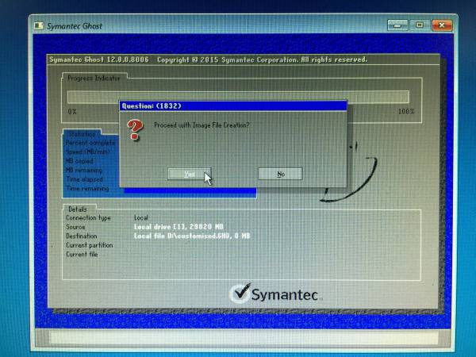Click the Current partition label
The height and width of the screenshot is (357, 476).
click(x=89, y=245)
